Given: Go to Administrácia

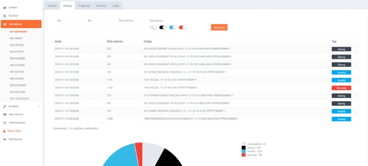Looking at the screenshot, I should tap(17, 123).
